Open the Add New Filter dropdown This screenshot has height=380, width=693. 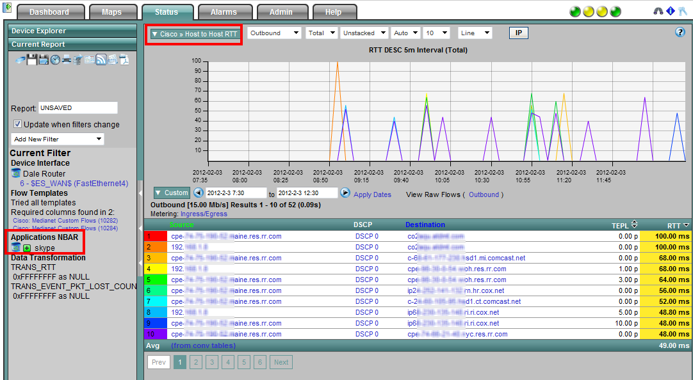tap(58, 139)
